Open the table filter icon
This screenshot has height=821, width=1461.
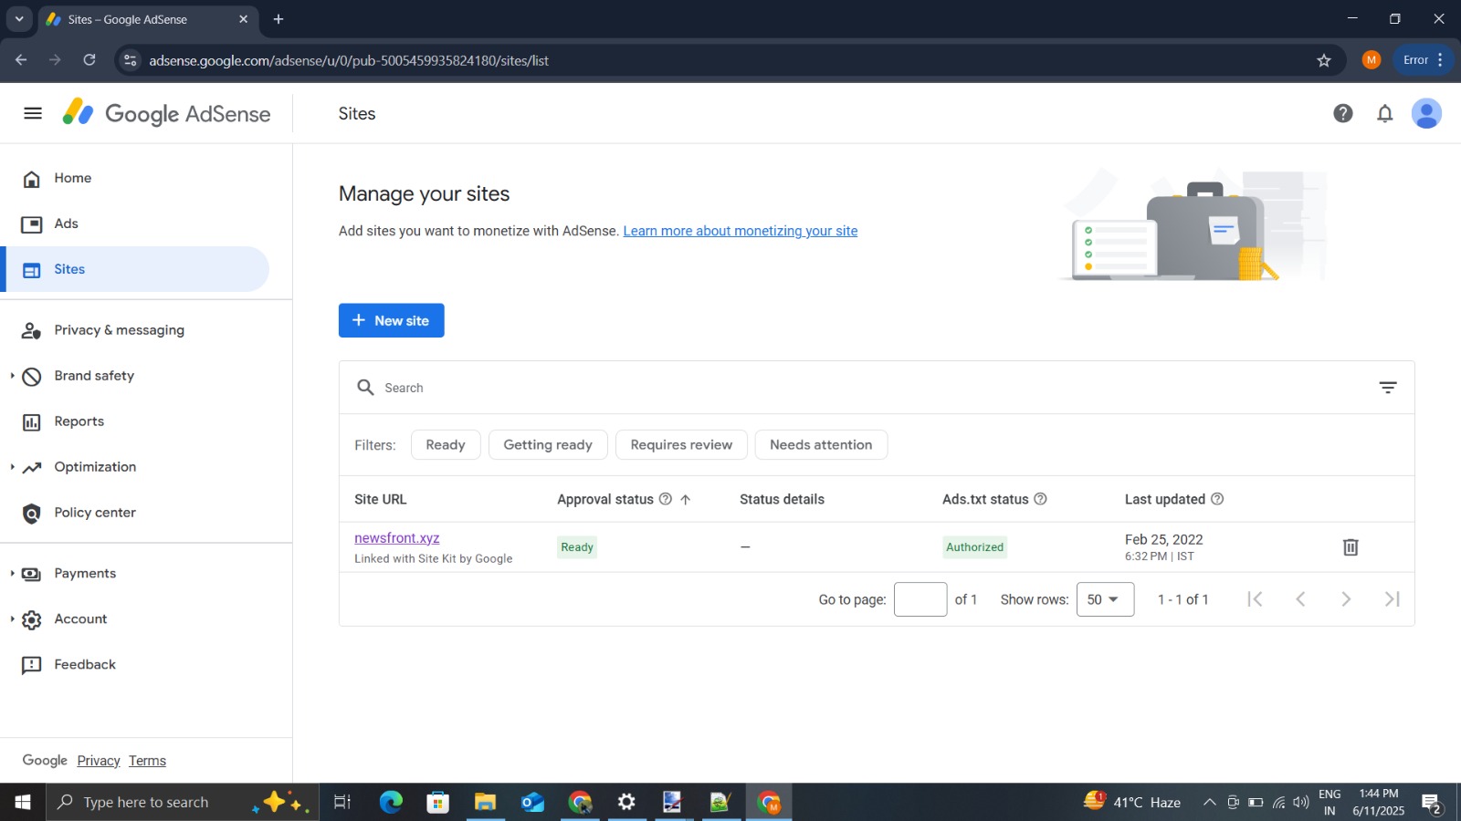1388,388
